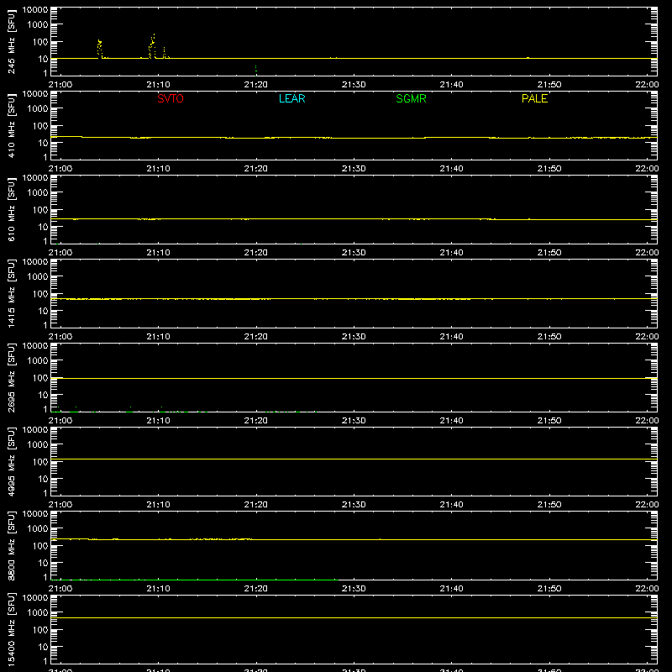Click 21:10 label under the 2695 MHz plot
The image size is (672, 672).
click(158, 421)
